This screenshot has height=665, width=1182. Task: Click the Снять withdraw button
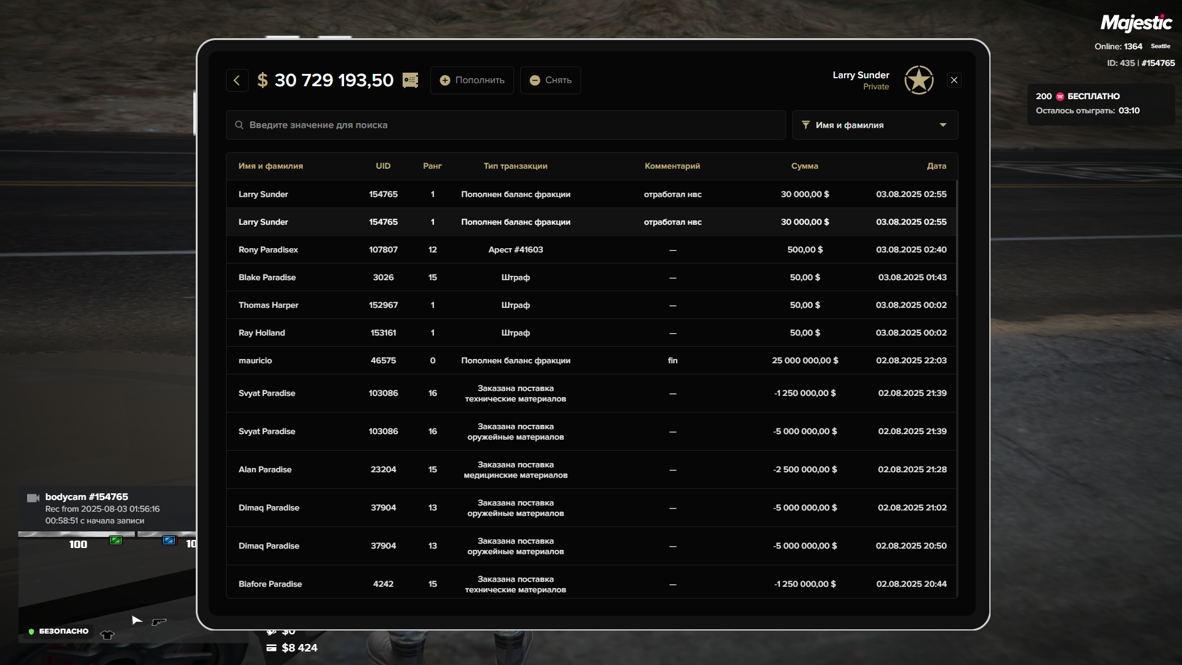(550, 80)
